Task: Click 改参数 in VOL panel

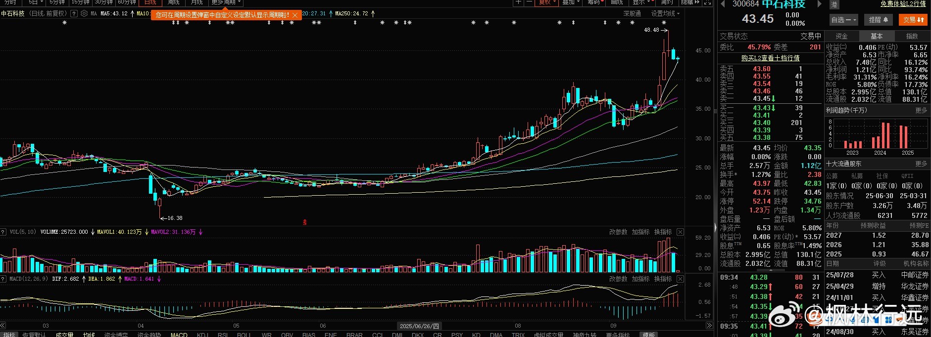Action: (618, 232)
